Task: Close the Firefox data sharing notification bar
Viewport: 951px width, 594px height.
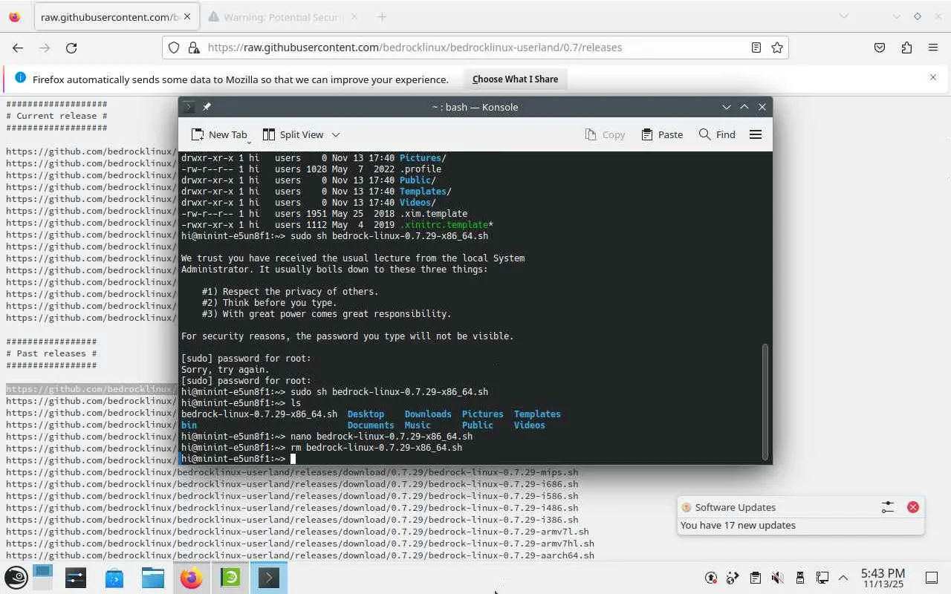Action: click(x=933, y=77)
